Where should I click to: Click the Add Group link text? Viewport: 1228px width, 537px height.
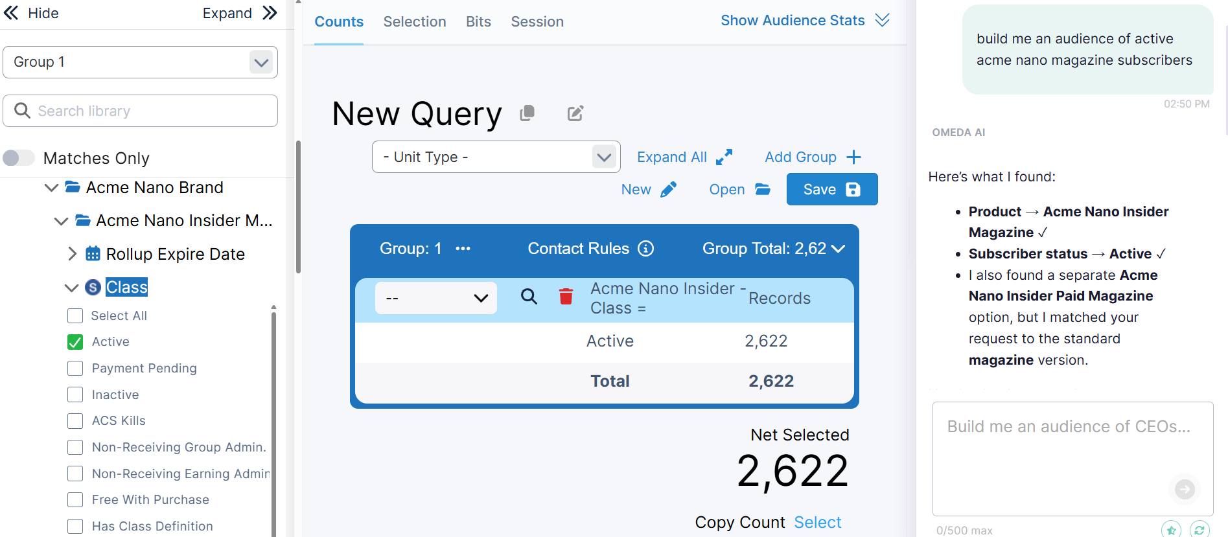(x=800, y=157)
